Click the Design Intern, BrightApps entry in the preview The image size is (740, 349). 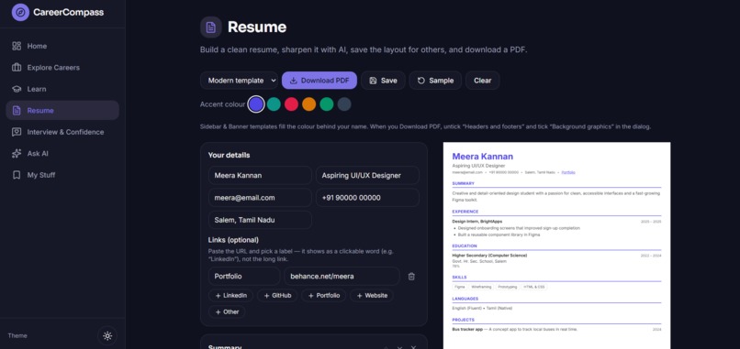477,221
